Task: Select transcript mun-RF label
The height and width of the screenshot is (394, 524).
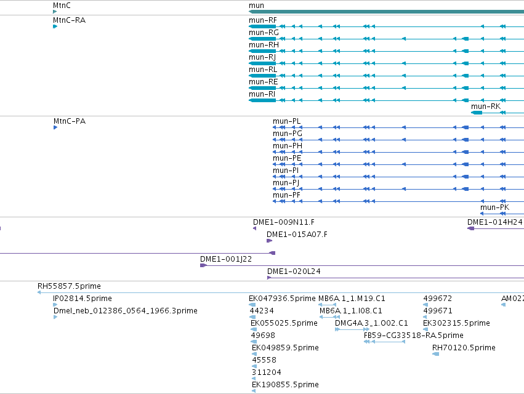Action: tap(263, 20)
